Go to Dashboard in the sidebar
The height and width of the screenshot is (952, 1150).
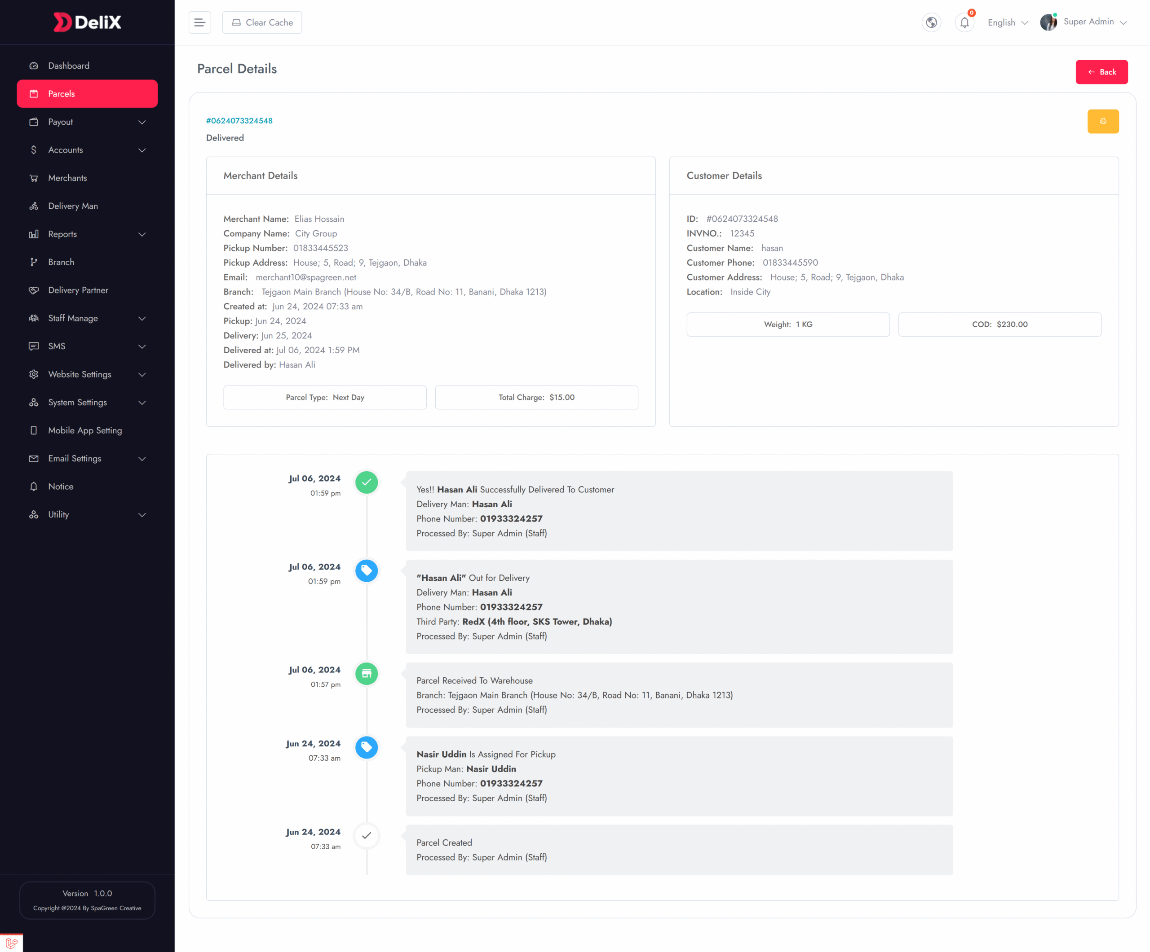[68, 66]
